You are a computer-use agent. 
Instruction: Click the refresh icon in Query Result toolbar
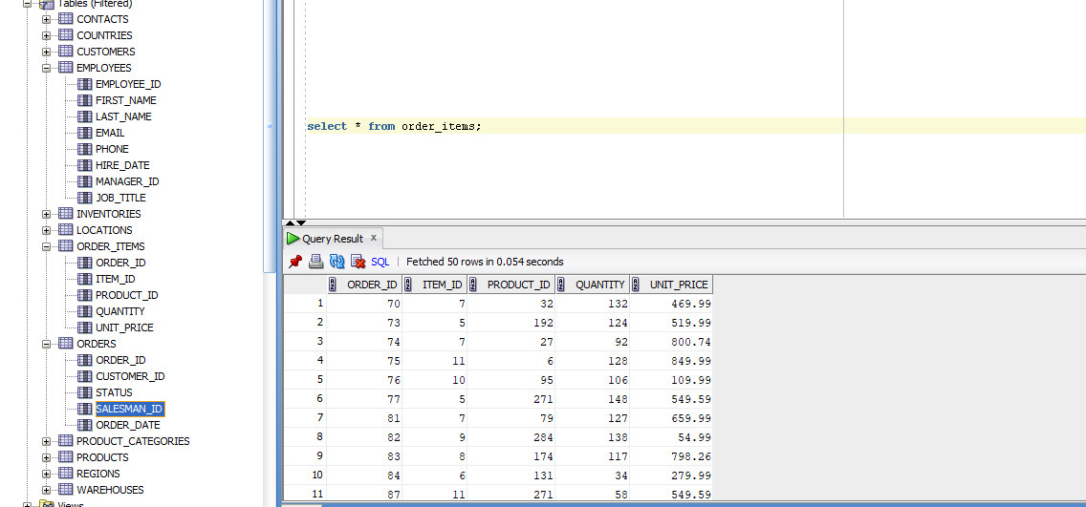(337, 262)
